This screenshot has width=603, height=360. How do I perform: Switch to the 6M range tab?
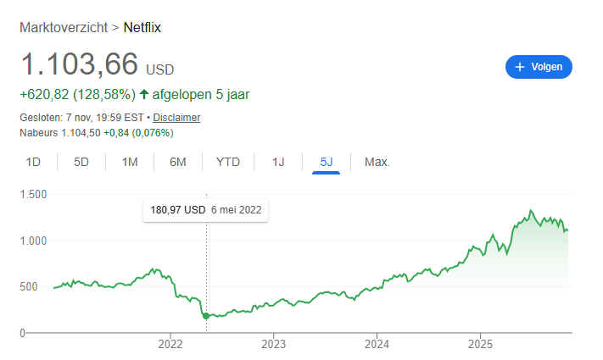coord(178,162)
